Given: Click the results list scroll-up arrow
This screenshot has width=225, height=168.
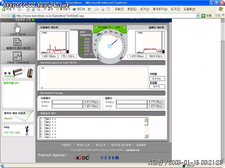Looking at the screenshot, I should [146, 120].
